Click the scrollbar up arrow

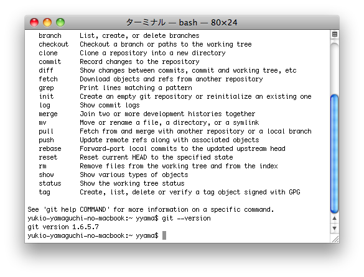334,218
